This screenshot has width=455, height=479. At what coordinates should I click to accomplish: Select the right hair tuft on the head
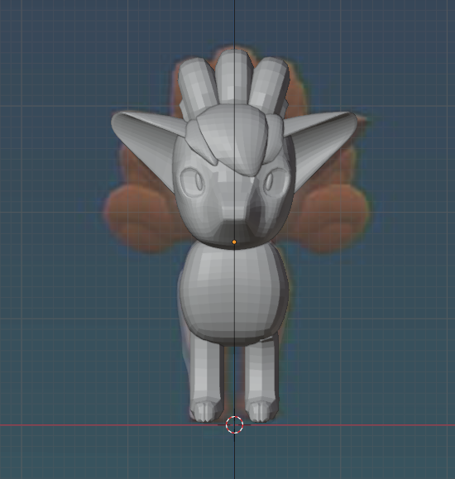269,84
